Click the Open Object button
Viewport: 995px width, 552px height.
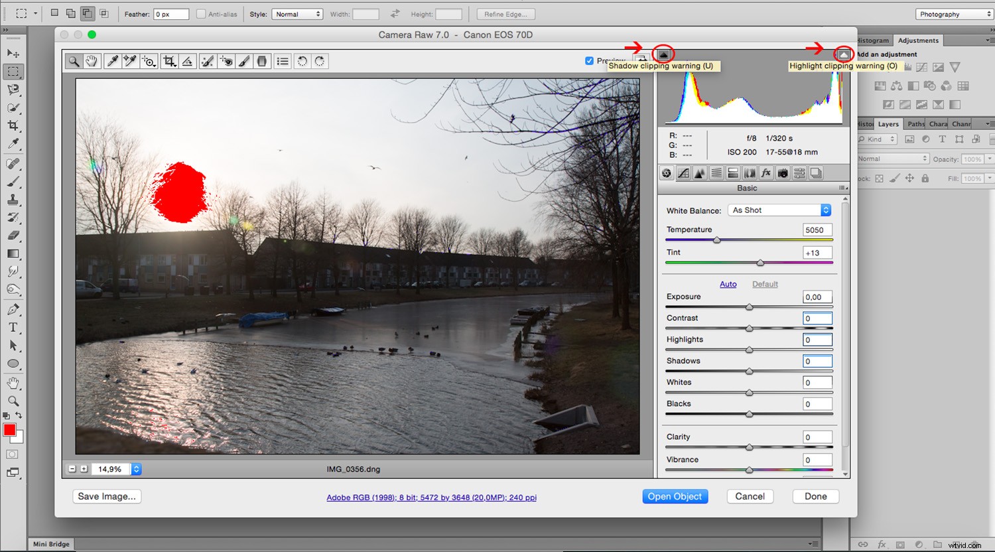pos(675,496)
